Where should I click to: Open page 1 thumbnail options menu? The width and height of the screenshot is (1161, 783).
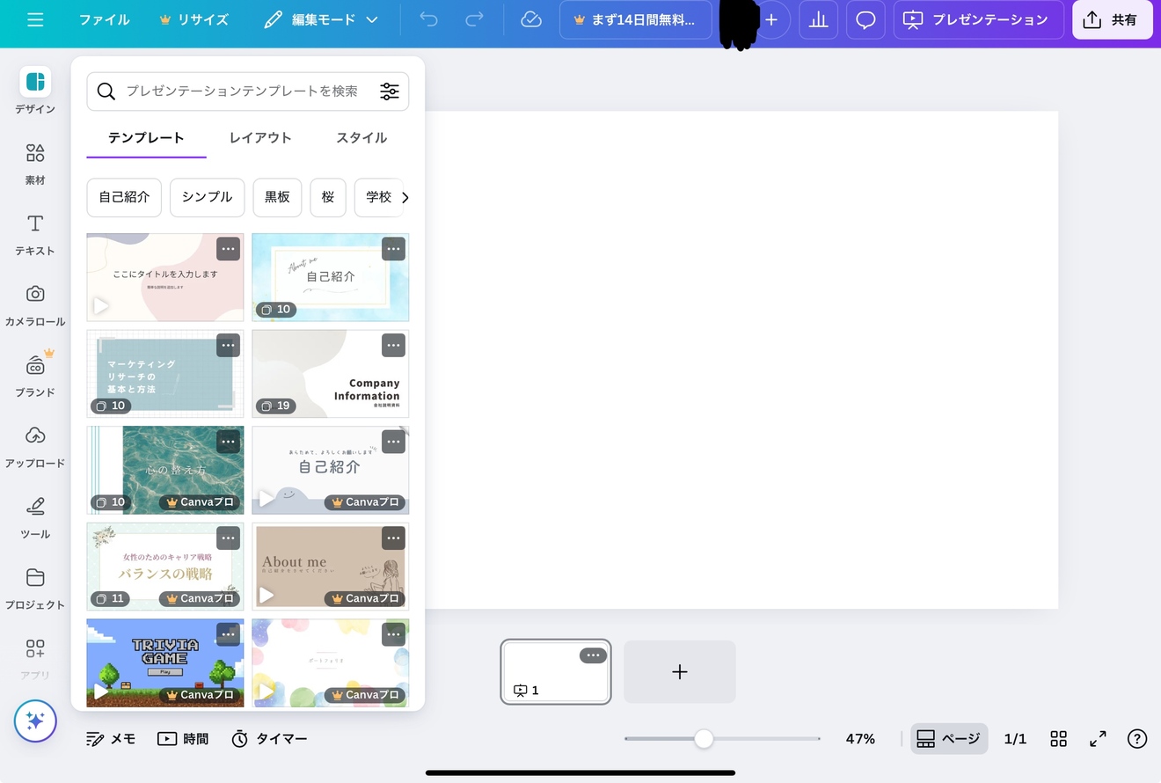tap(593, 655)
